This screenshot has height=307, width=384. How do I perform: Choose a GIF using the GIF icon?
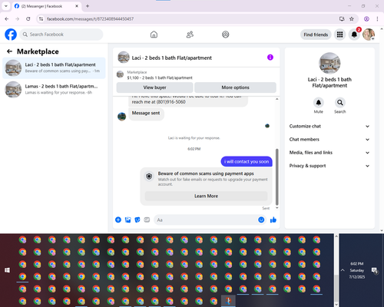coord(147,220)
